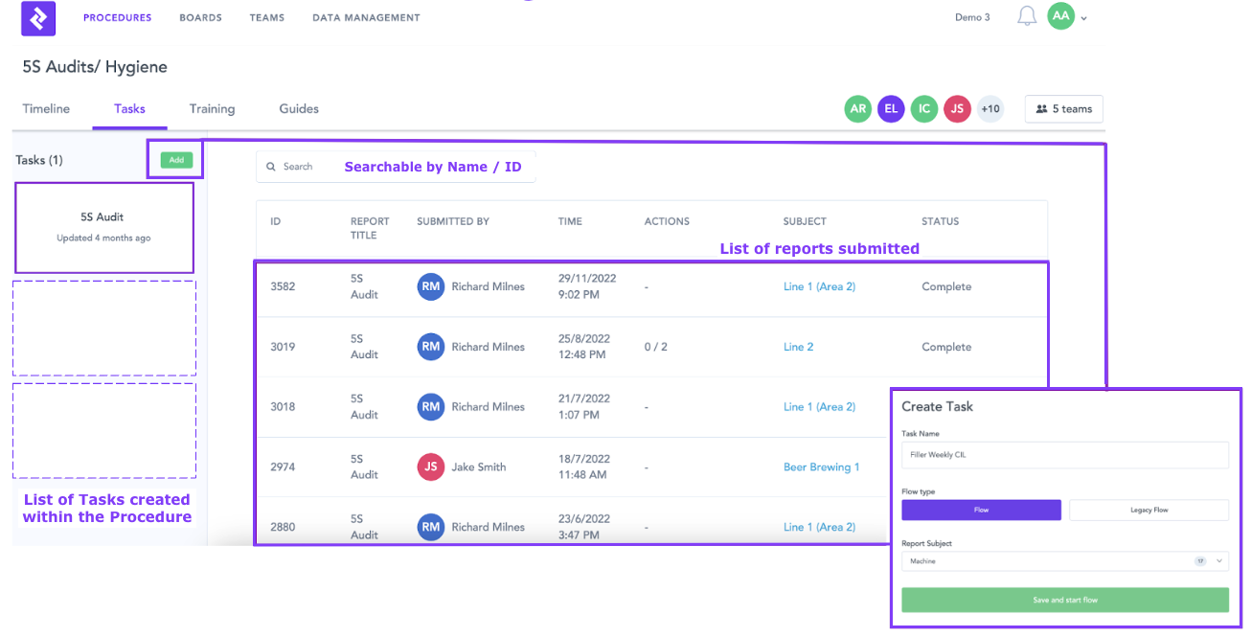Select the Flow type option

point(981,510)
